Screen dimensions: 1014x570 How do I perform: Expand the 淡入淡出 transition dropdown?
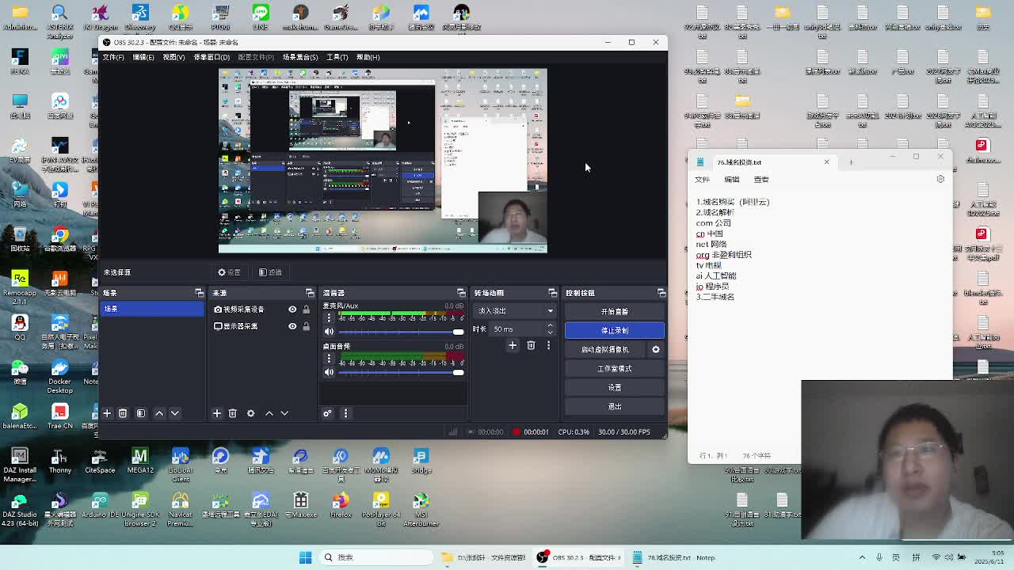(x=550, y=311)
